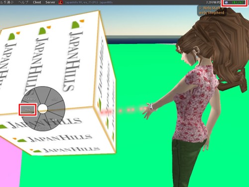The image size is (249, 187).
Task: Click the green L$ balance amount
Action: 238,2
